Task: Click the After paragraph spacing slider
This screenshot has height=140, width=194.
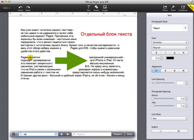Action: click(163, 106)
